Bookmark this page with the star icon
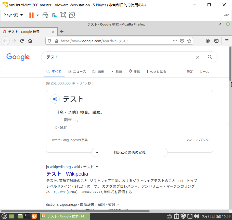The image size is (232, 220). (x=189, y=41)
